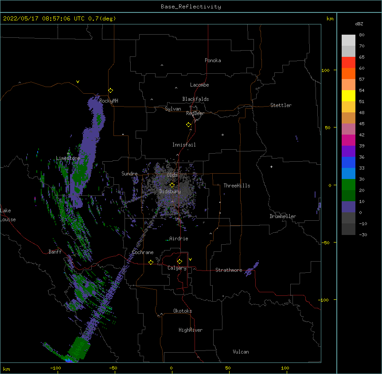Click the ThreeHills label
Image resolution: width=382 pixels, height=374 pixels.
(237, 186)
